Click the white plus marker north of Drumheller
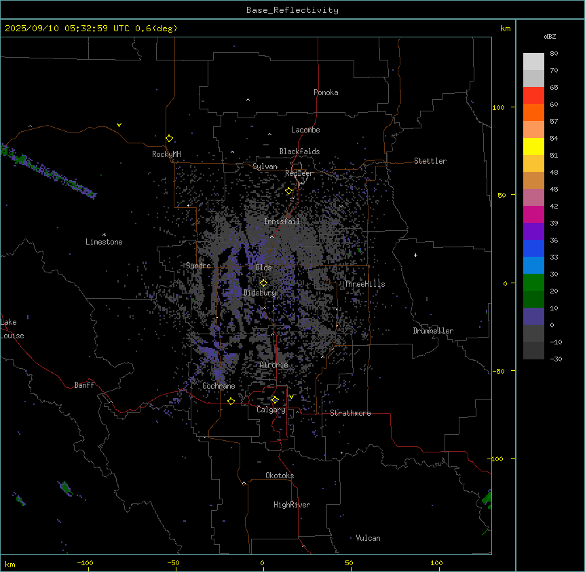 [x=415, y=255]
